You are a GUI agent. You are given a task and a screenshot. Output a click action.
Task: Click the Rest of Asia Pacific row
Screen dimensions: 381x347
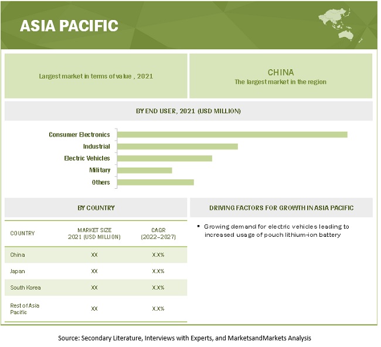[x=96, y=308]
